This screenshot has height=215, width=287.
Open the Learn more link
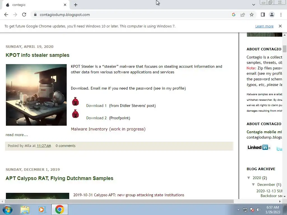pyautogui.click(x=264, y=26)
